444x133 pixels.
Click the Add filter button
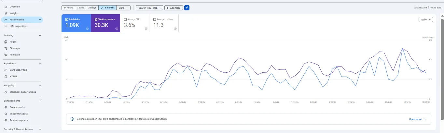173,7
